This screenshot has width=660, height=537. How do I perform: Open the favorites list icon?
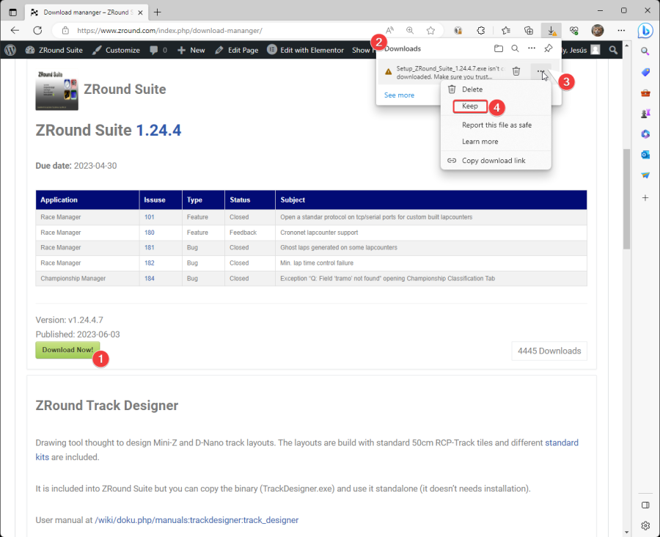(x=506, y=30)
